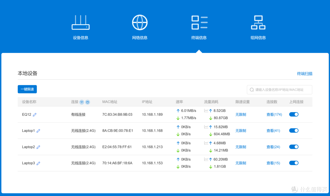Click traffic value 80.87GB
The image size is (330, 196).
click(x=221, y=118)
